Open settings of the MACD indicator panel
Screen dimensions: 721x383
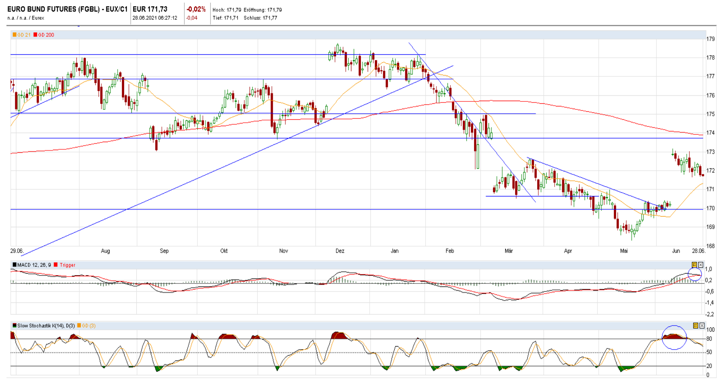(694, 265)
